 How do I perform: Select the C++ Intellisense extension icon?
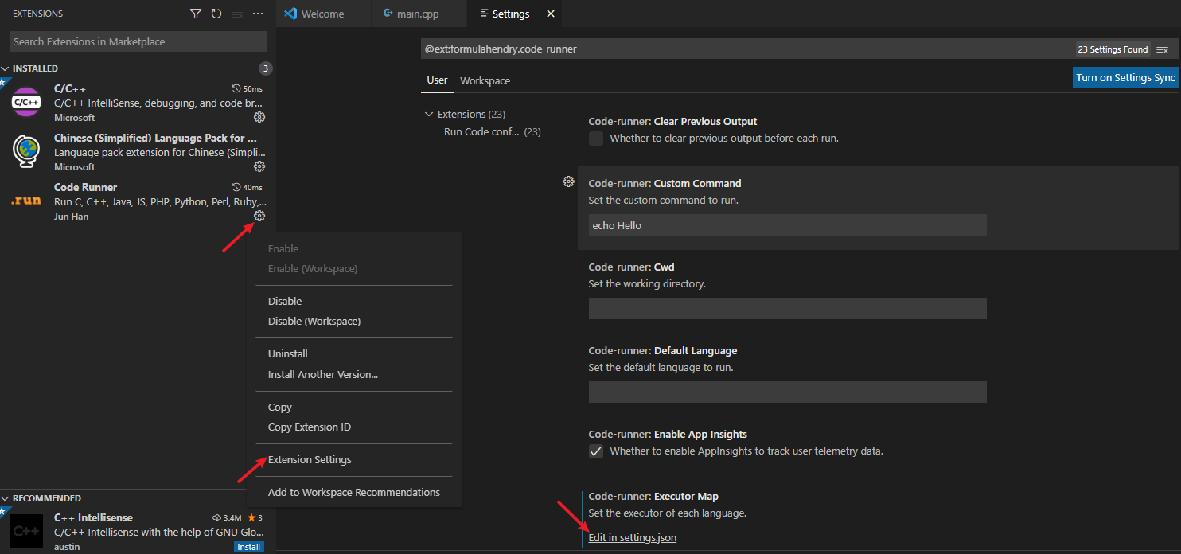coord(26,531)
